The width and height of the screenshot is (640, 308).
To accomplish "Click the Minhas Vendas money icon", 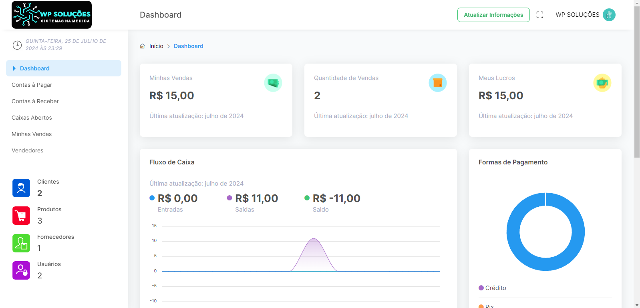I will pos(273,83).
